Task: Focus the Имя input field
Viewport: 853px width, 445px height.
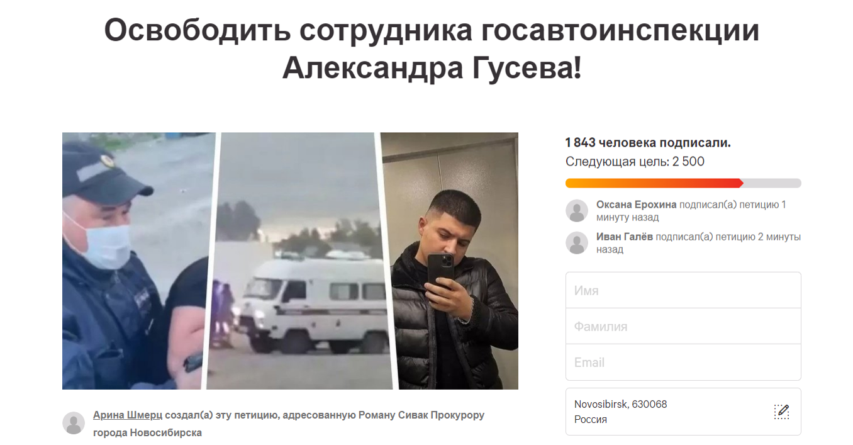Action: click(x=683, y=290)
